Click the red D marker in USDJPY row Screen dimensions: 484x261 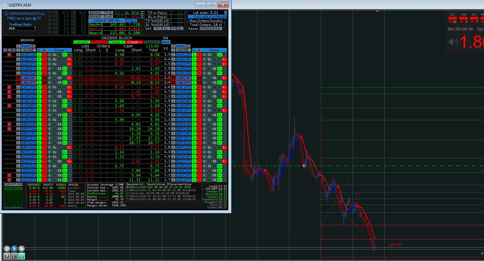point(9,180)
